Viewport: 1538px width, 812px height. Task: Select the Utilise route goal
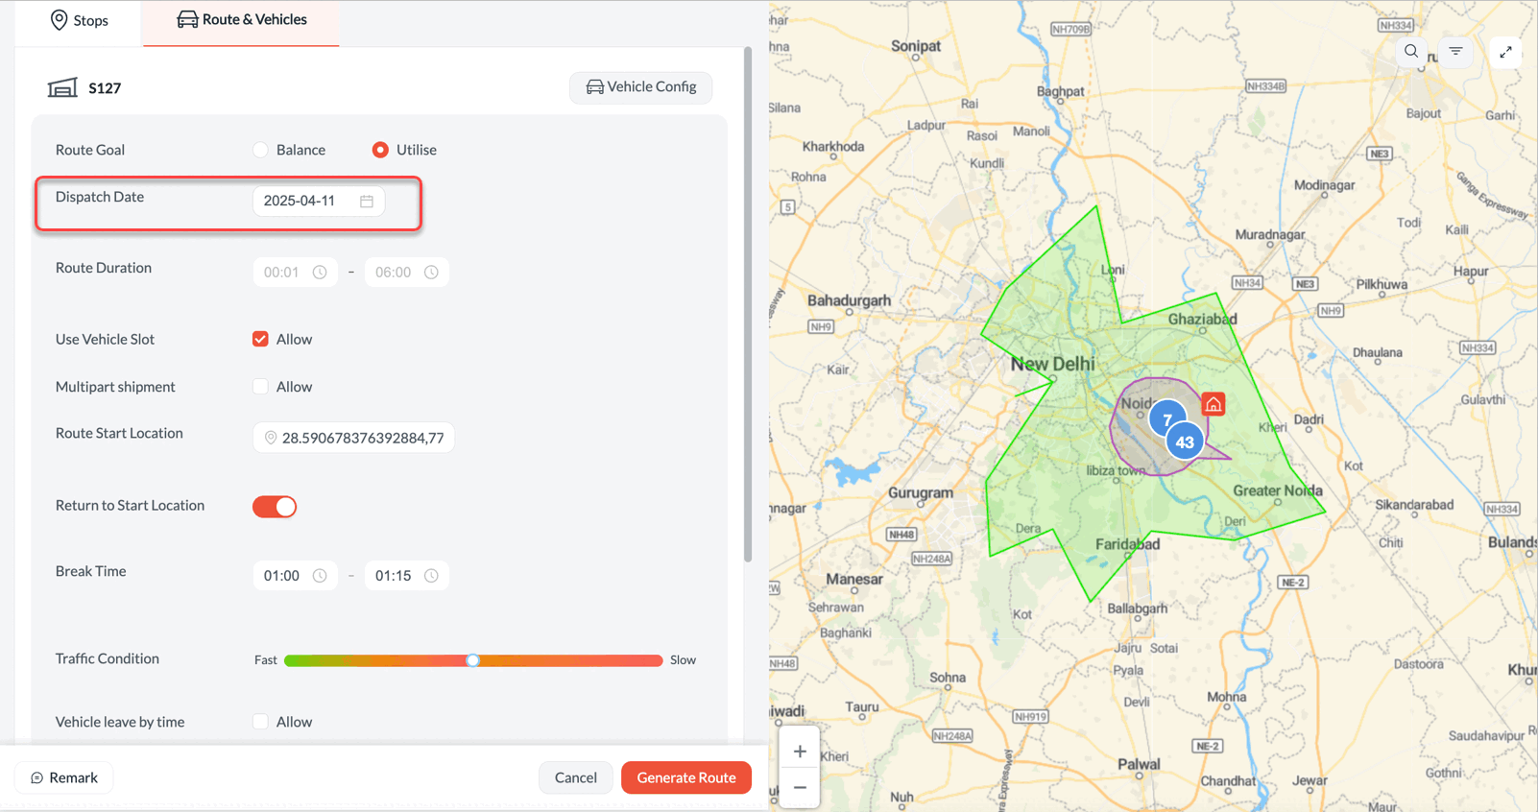(380, 150)
